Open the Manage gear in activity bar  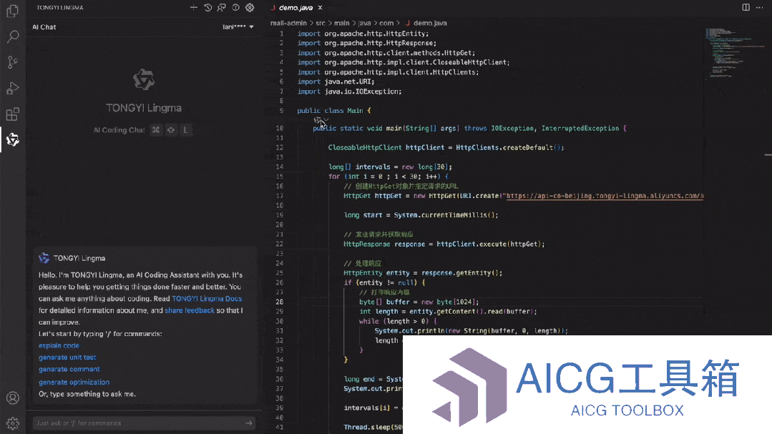coord(13,423)
